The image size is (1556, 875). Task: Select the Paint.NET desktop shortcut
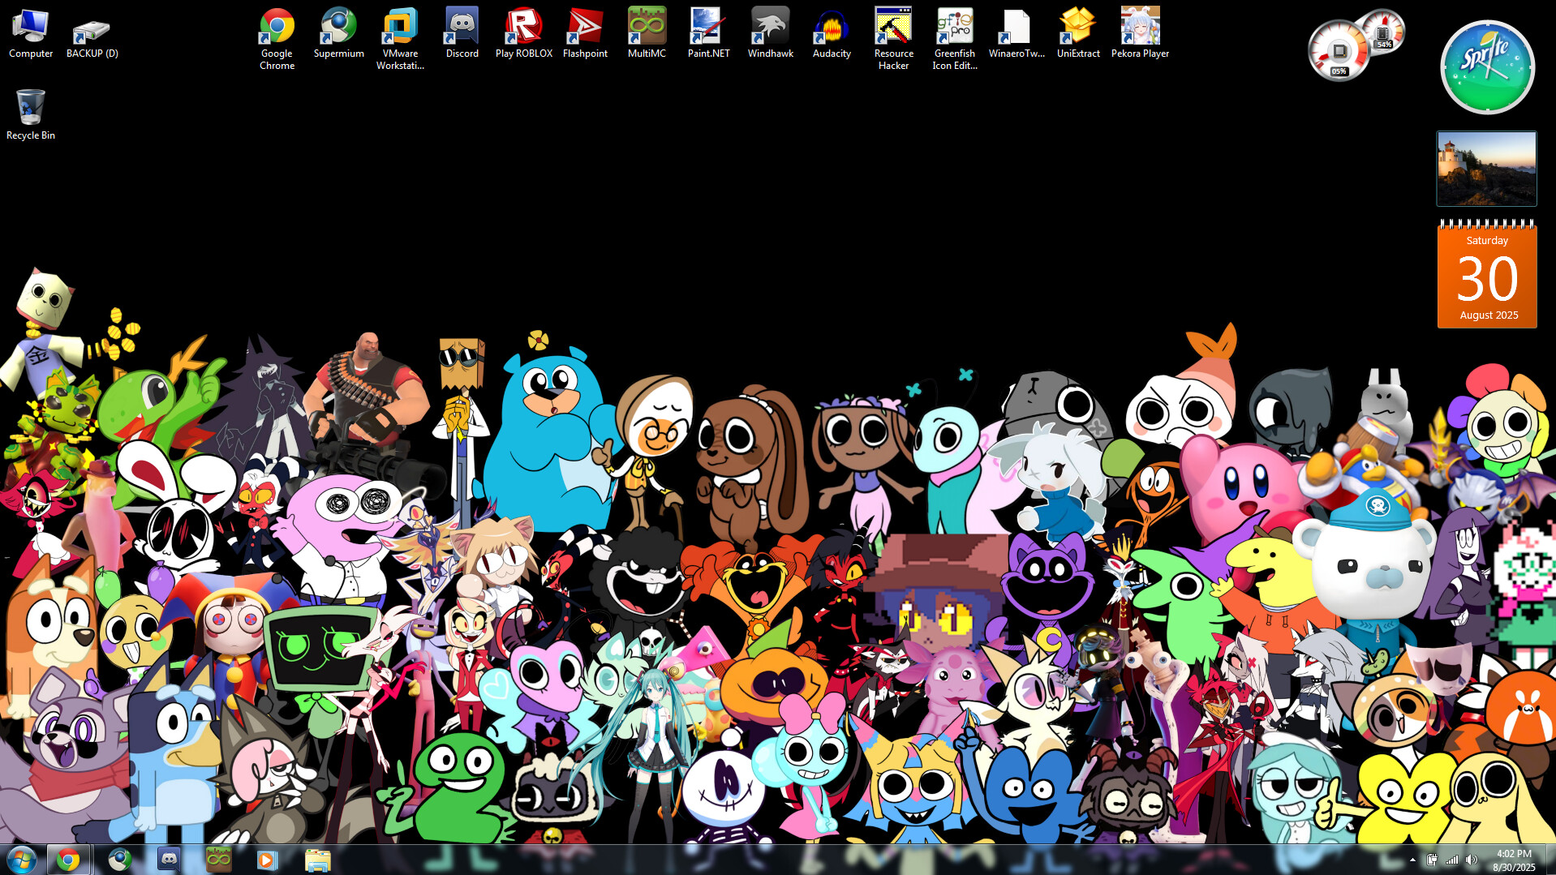(708, 28)
